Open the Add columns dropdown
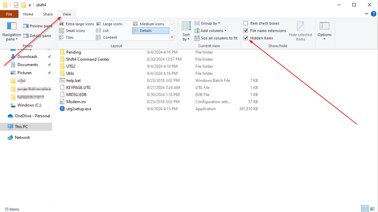The image size is (378, 212). coord(211,31)
